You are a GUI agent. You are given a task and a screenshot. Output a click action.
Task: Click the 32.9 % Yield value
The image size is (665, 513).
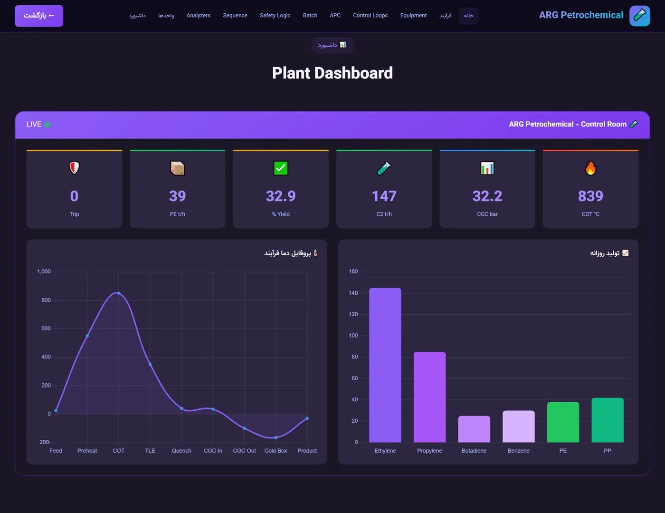pos(281,196)
